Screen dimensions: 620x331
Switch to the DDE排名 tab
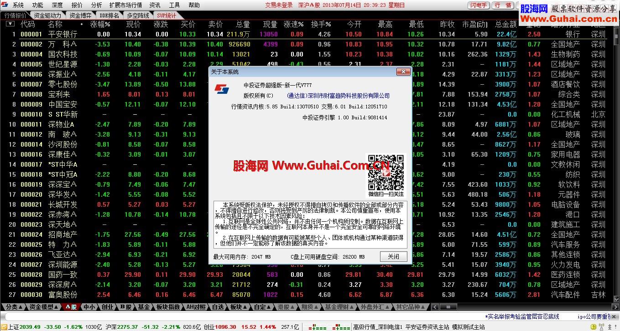109,15
